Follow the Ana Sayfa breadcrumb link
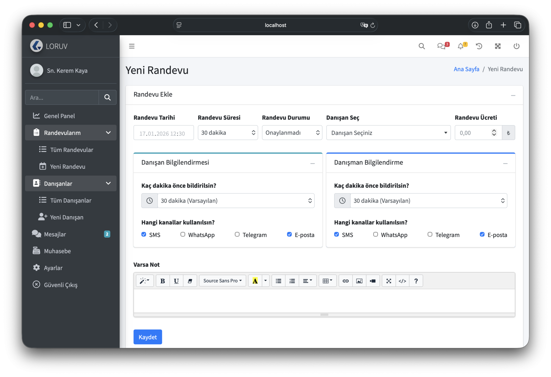Image resolution: width=551 pixels, height=377 pixels. coord(466,69)
